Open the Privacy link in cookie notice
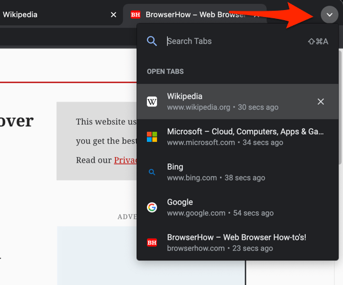Screen dimensions: 343x285 click(x=125, y=160)
